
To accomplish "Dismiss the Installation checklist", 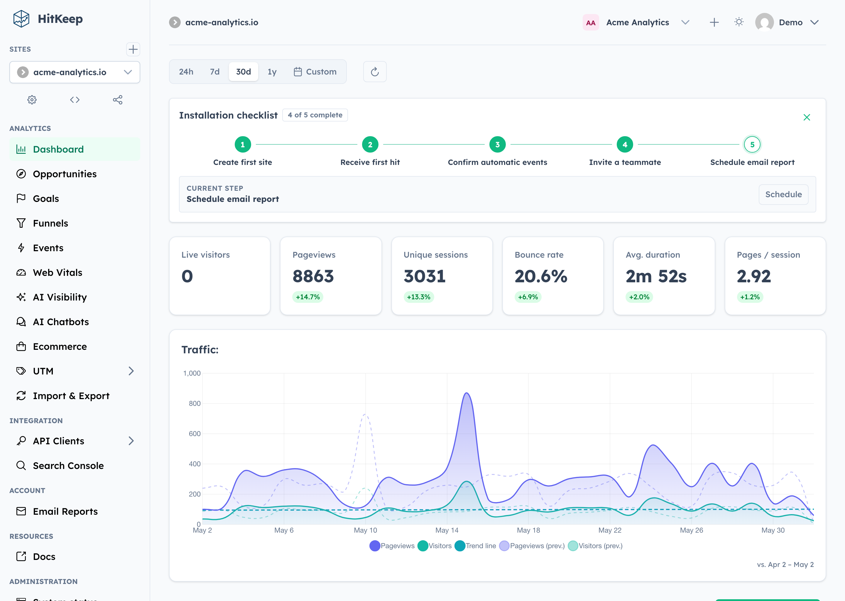I will [x=807, y=117].
